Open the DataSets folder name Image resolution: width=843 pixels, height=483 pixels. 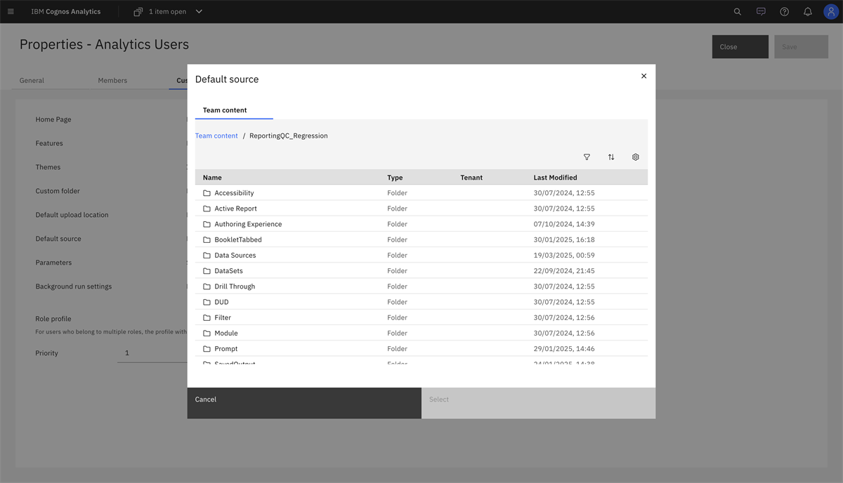tap(228, 271)
